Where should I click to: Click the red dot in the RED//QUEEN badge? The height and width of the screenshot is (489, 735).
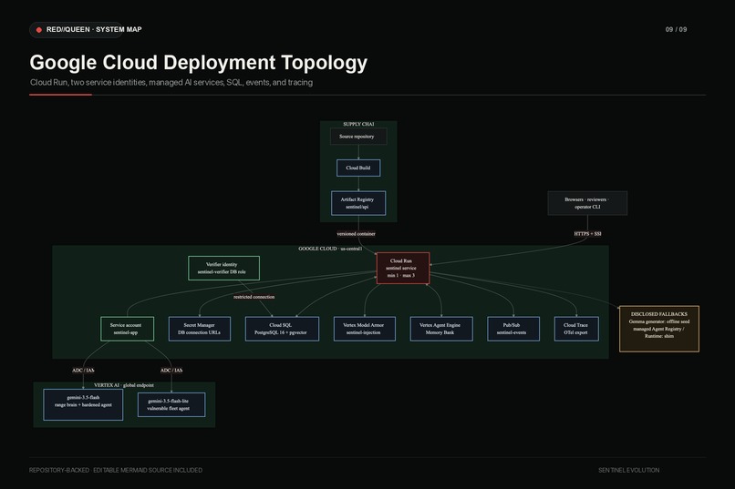39,29
